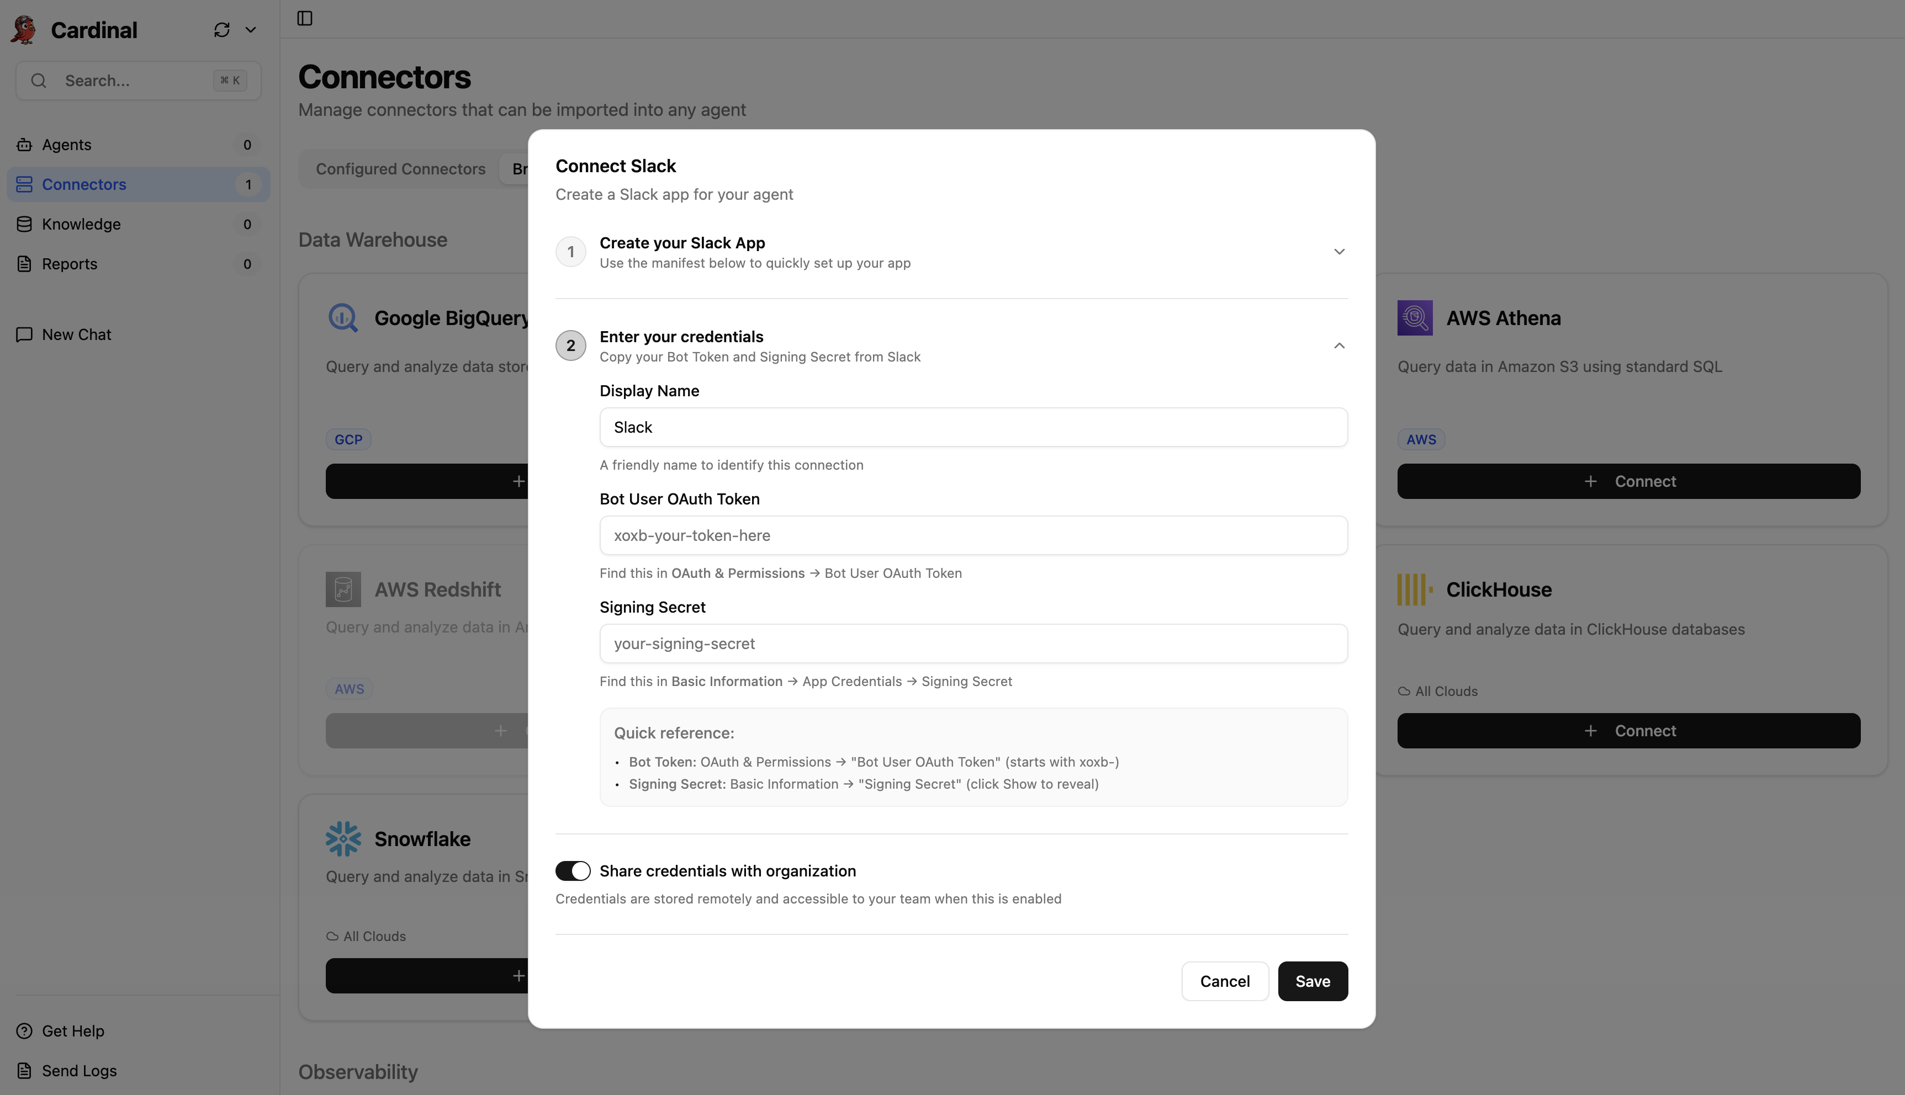Click the Save button
This screenshot has height=1095, width=1905.
[x=1312, y=981]
